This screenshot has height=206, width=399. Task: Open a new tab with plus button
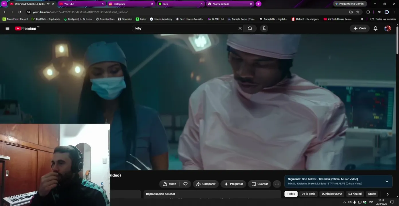[258, 4]
